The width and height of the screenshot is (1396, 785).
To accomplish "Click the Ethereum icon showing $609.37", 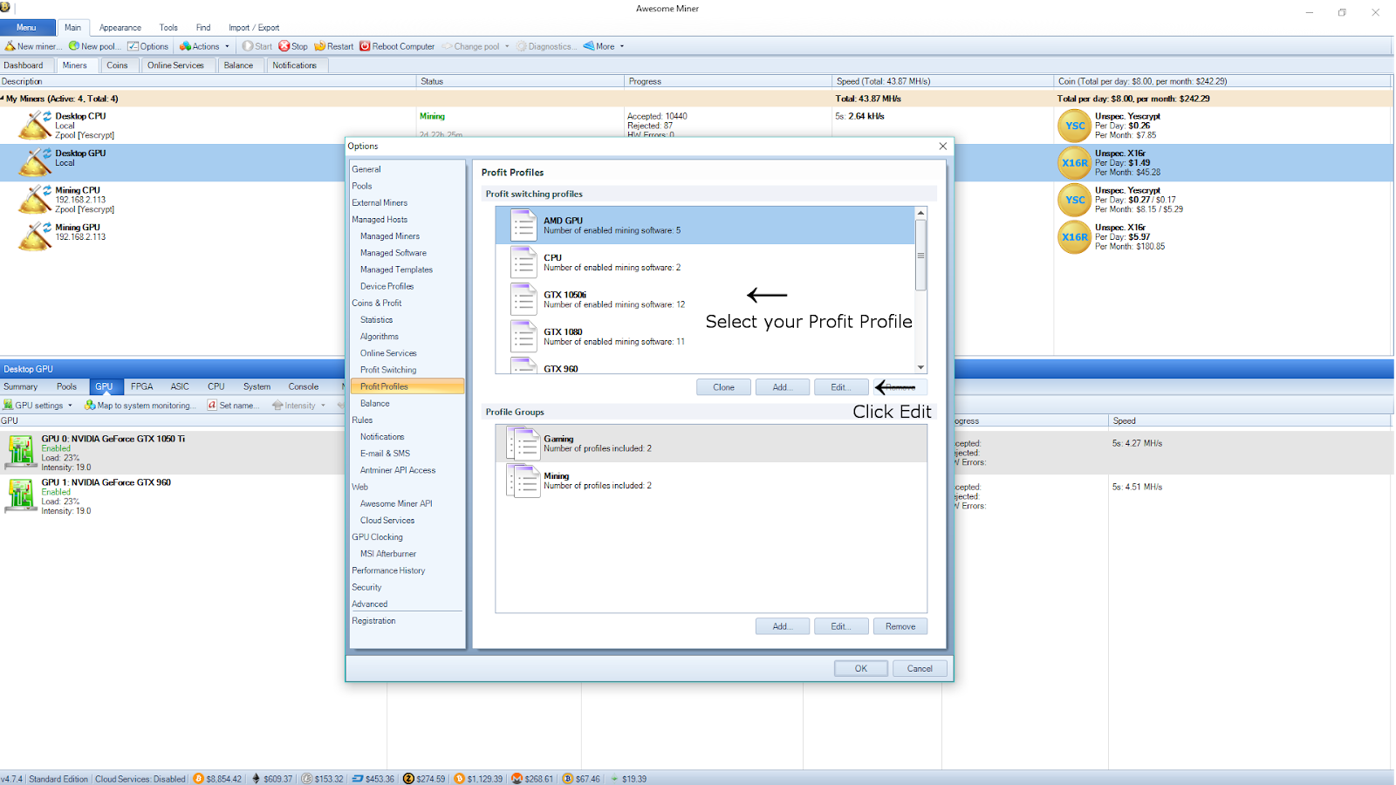I will tap(256, 779).
